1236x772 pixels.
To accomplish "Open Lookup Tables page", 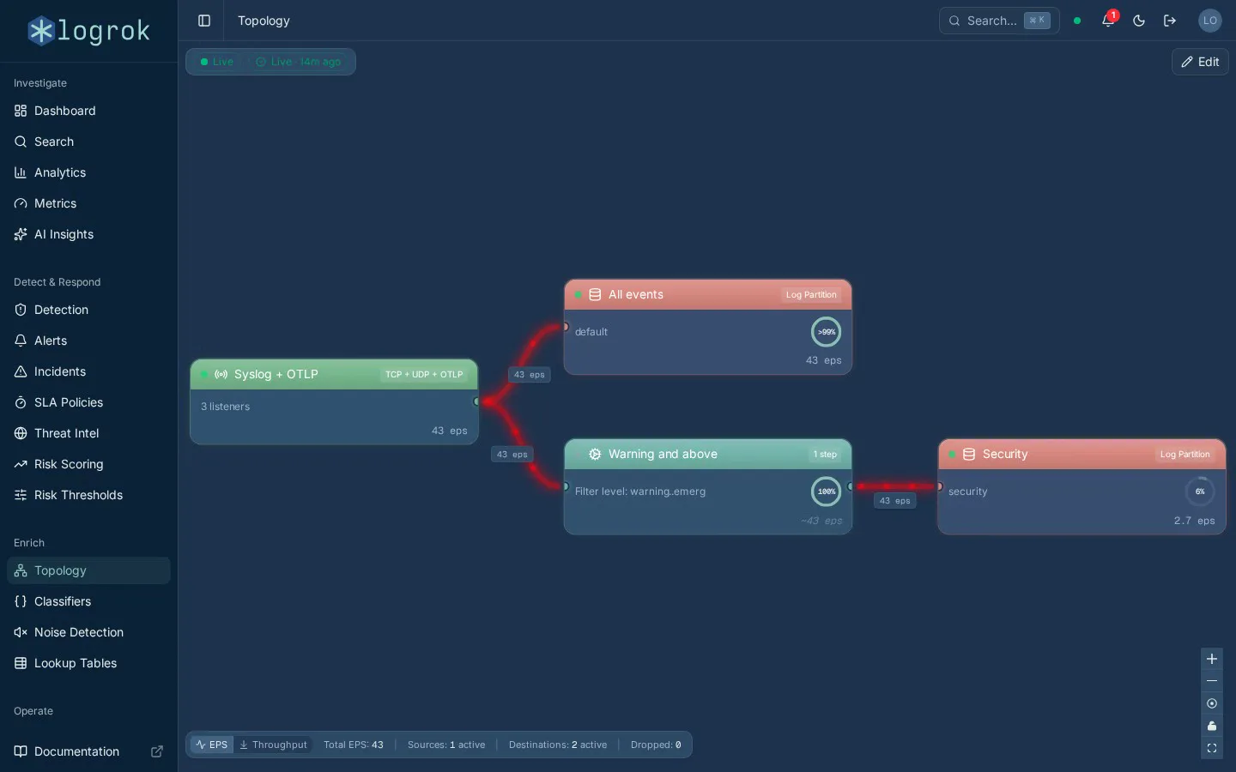I will 89,663.
